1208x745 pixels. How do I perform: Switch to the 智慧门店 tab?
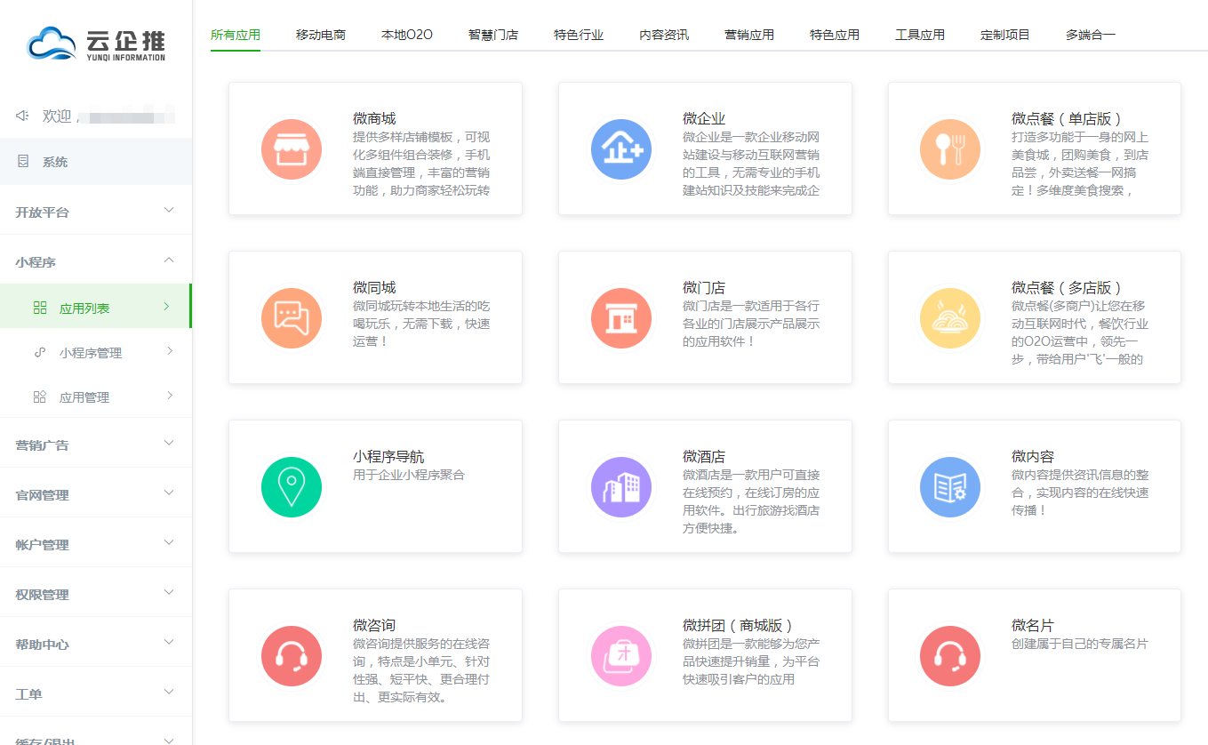coord(492,36)
